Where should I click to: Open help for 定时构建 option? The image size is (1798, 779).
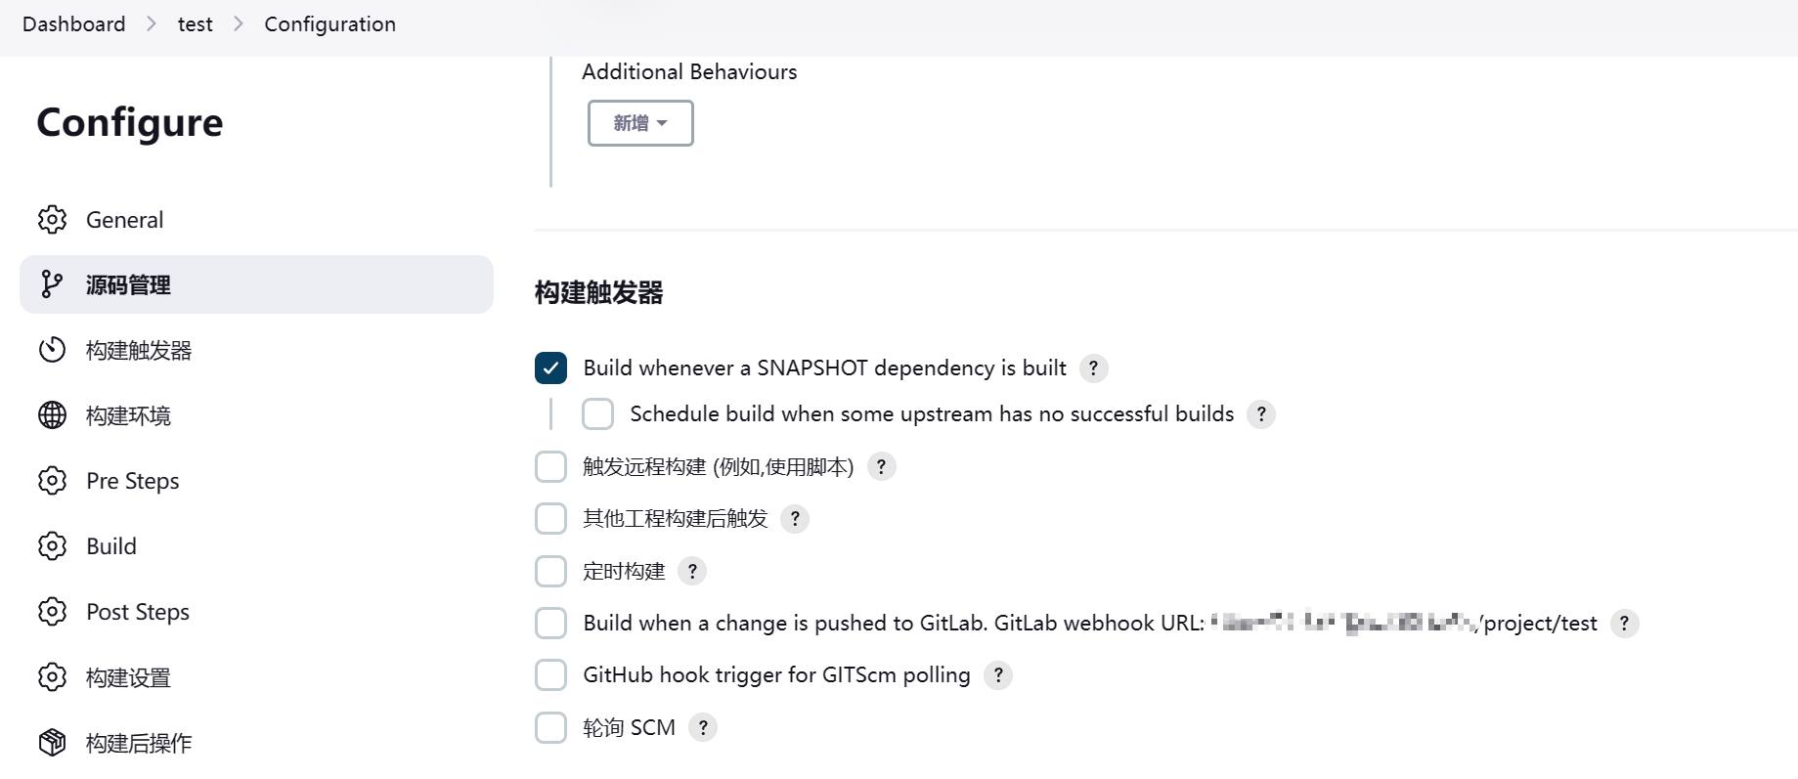tap(692, 571)
